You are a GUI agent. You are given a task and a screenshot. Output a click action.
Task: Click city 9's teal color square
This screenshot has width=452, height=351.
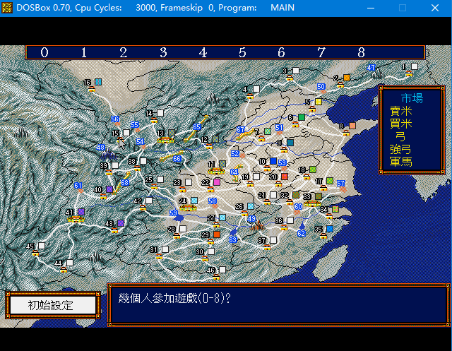click(290, 143)
